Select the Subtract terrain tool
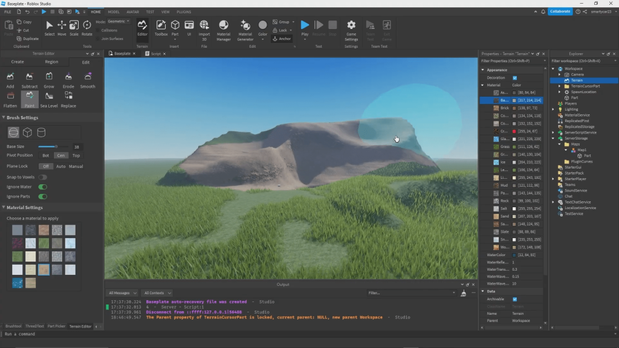This screenshot has width=619, height=348. click(x=29, y=80)
